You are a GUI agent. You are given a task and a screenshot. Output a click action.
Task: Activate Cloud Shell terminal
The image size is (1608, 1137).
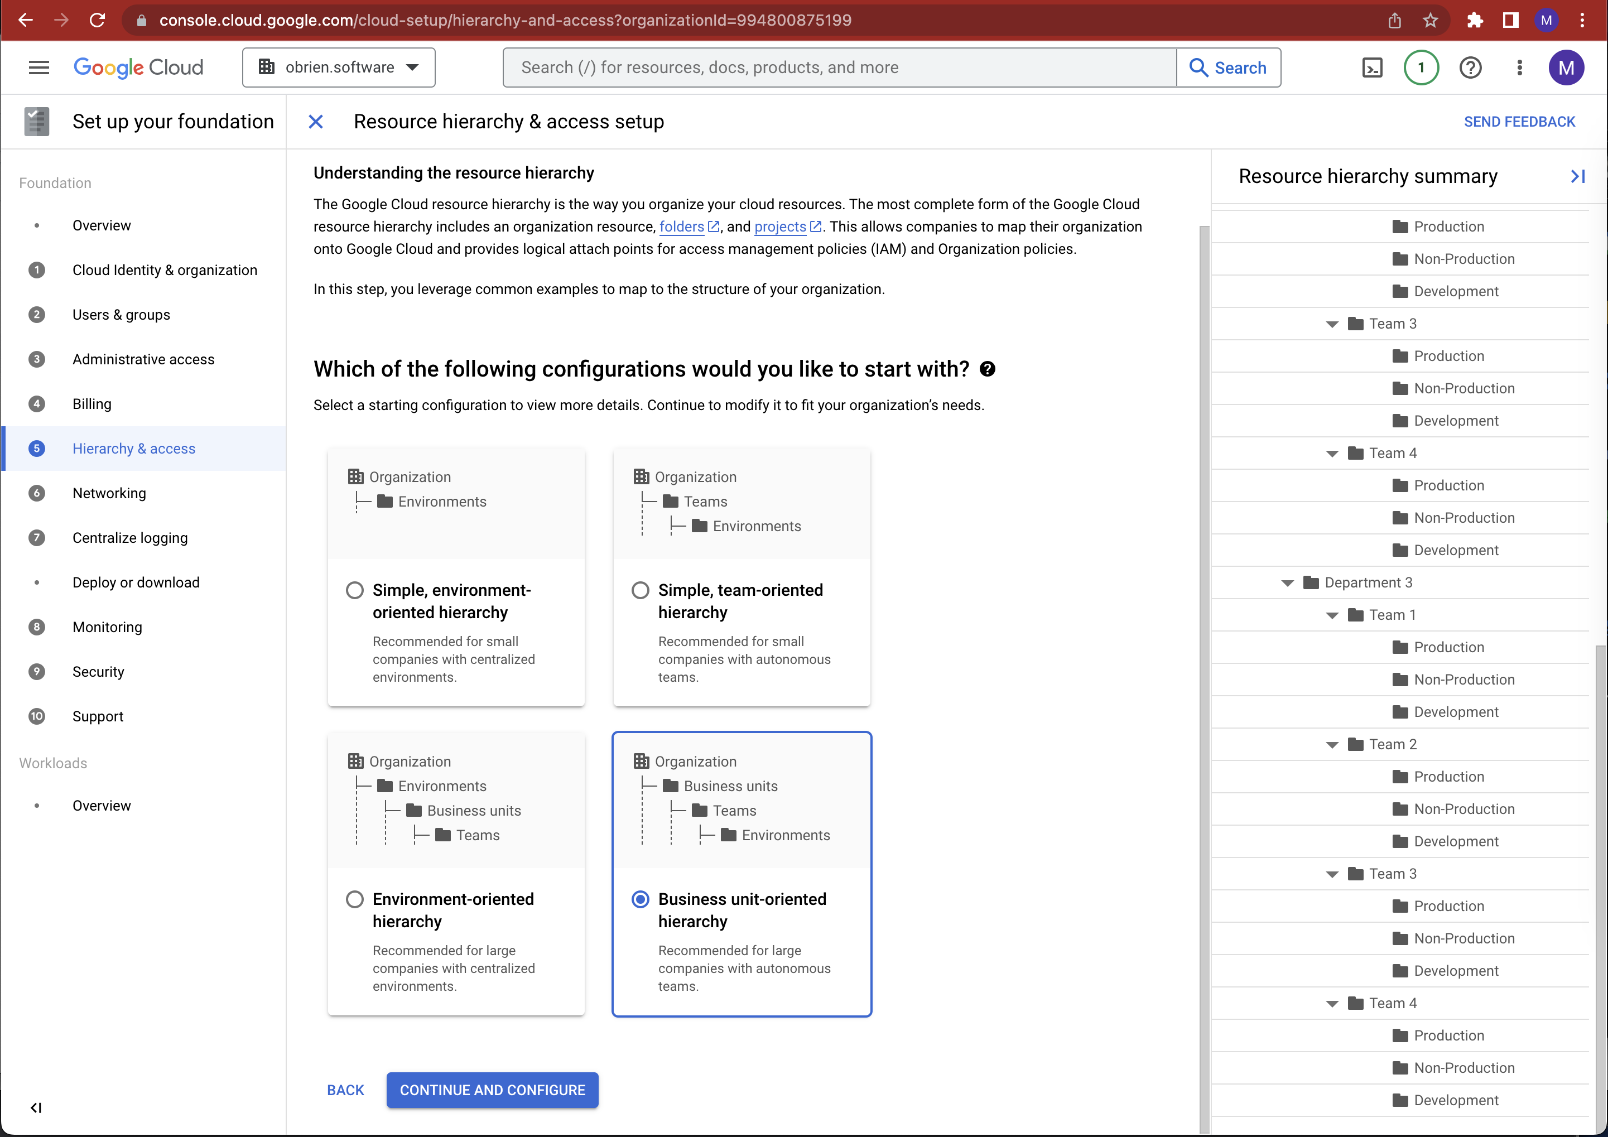coord(1373,67)
